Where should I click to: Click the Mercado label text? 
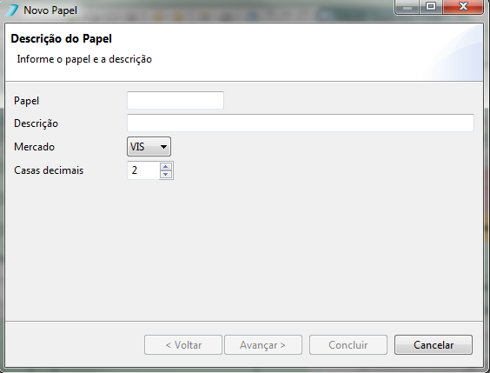pos(34,147)
